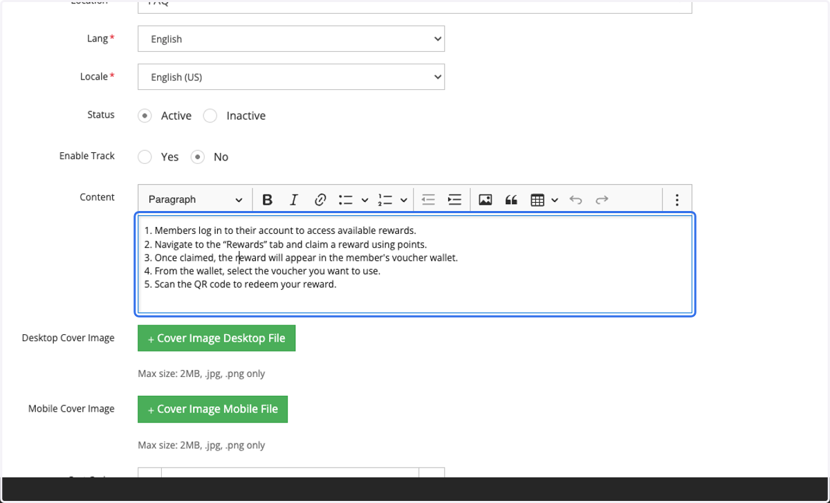The height and width of the screenshot is (503, 830).
Task: Open the Locale dropdown showing English (US)
Action: point(291,77)
